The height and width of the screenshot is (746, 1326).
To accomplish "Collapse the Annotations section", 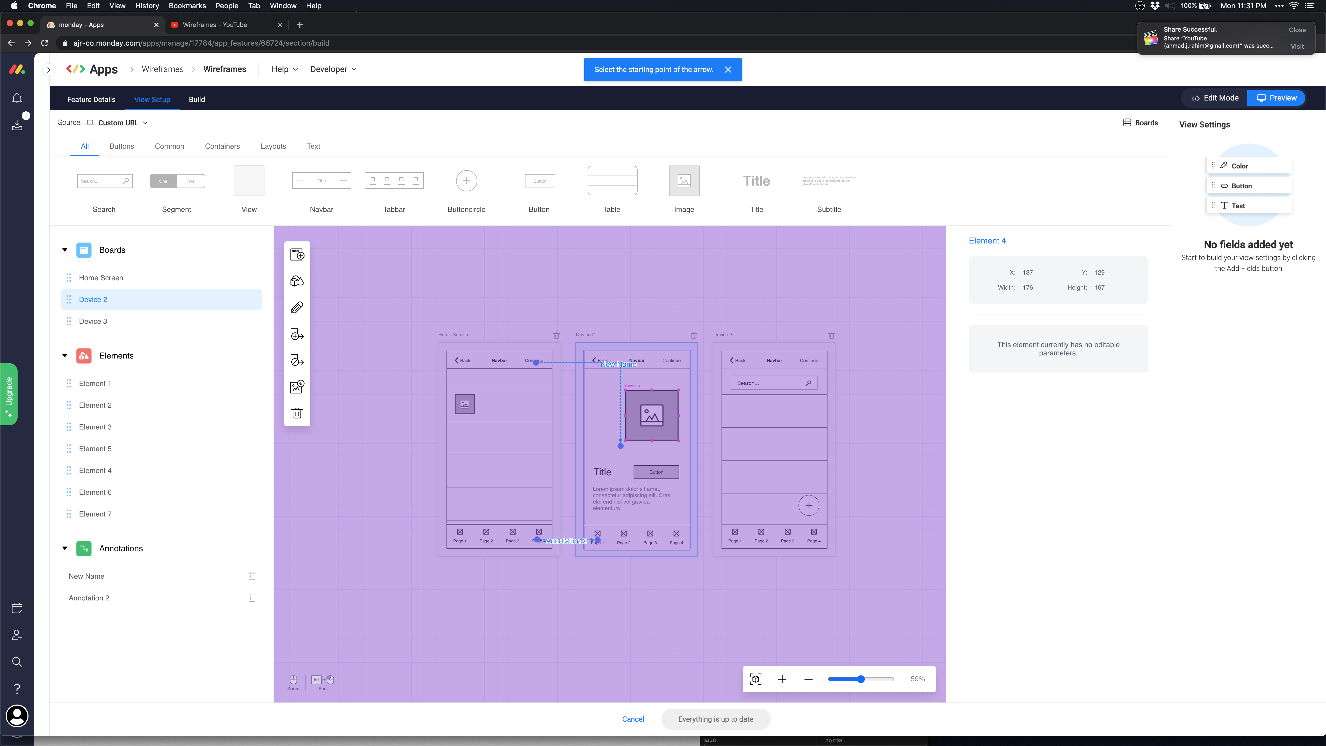I will (x=65, y=548).
